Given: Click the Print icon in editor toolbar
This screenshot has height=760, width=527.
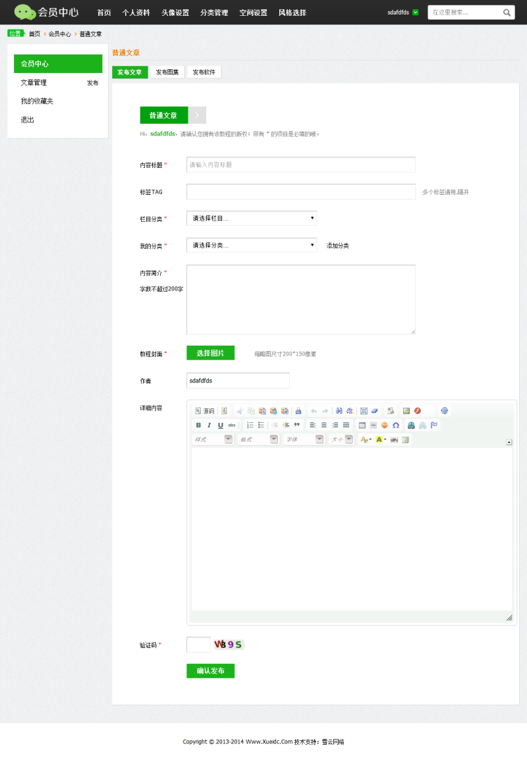Looking at the screenshot, I should pyautogui.click(x=298, y=411).
